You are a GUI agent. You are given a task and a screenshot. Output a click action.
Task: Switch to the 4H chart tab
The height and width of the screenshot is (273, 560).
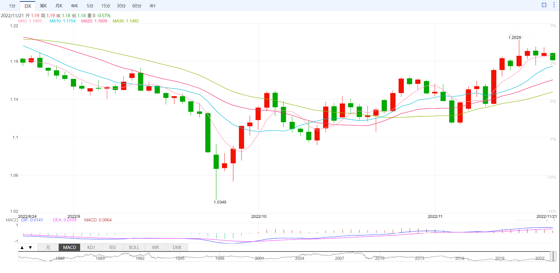click(152, 6)
